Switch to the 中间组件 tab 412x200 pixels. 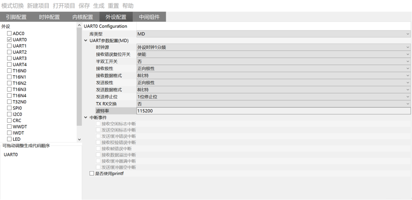coord(149,17)
